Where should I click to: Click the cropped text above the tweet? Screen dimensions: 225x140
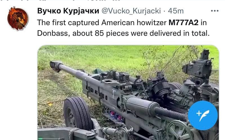pos(60,1)
